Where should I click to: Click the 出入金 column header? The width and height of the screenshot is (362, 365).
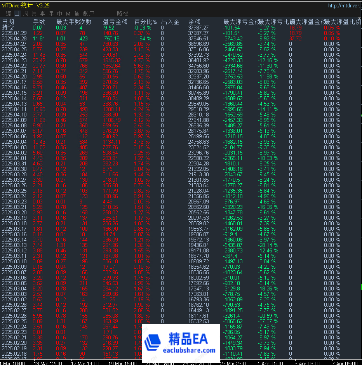[170, 22]
